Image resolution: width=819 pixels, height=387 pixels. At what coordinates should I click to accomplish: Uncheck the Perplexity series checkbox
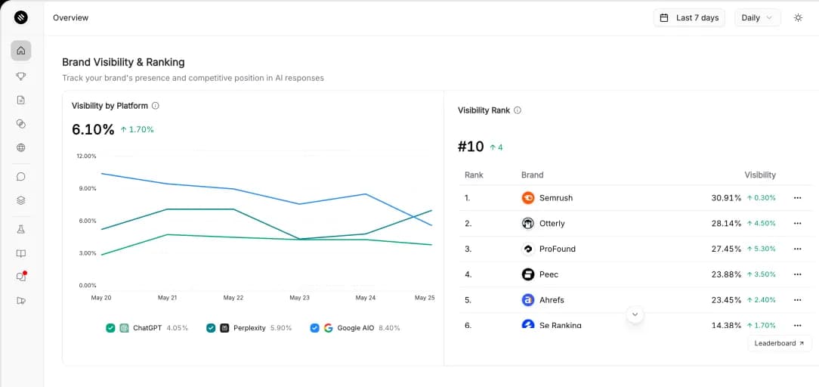(x=211, y=328)
